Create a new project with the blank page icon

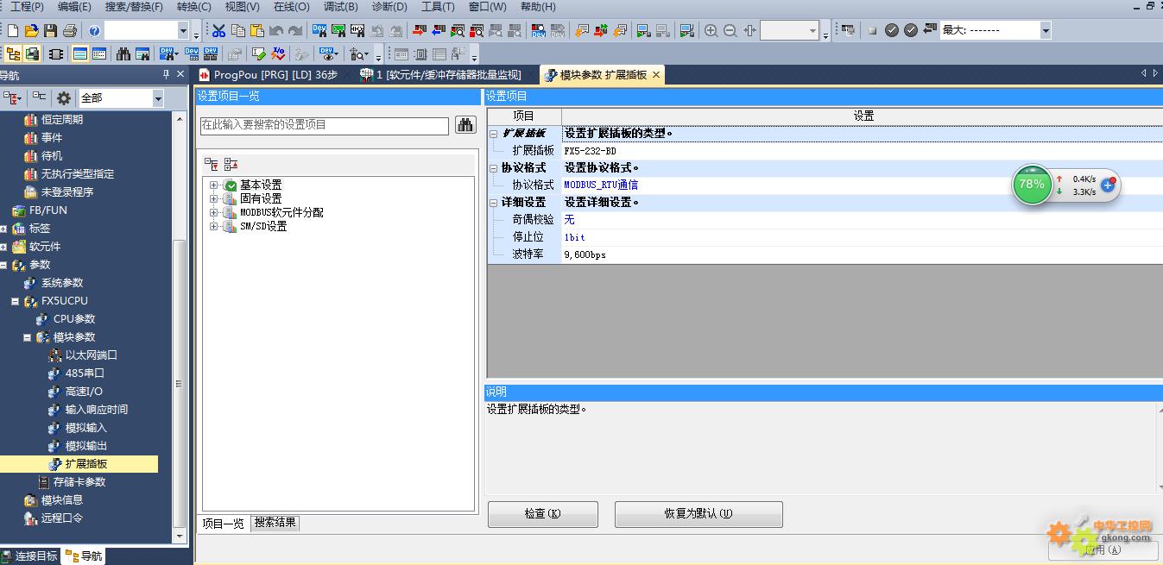[x=12, y=31]
